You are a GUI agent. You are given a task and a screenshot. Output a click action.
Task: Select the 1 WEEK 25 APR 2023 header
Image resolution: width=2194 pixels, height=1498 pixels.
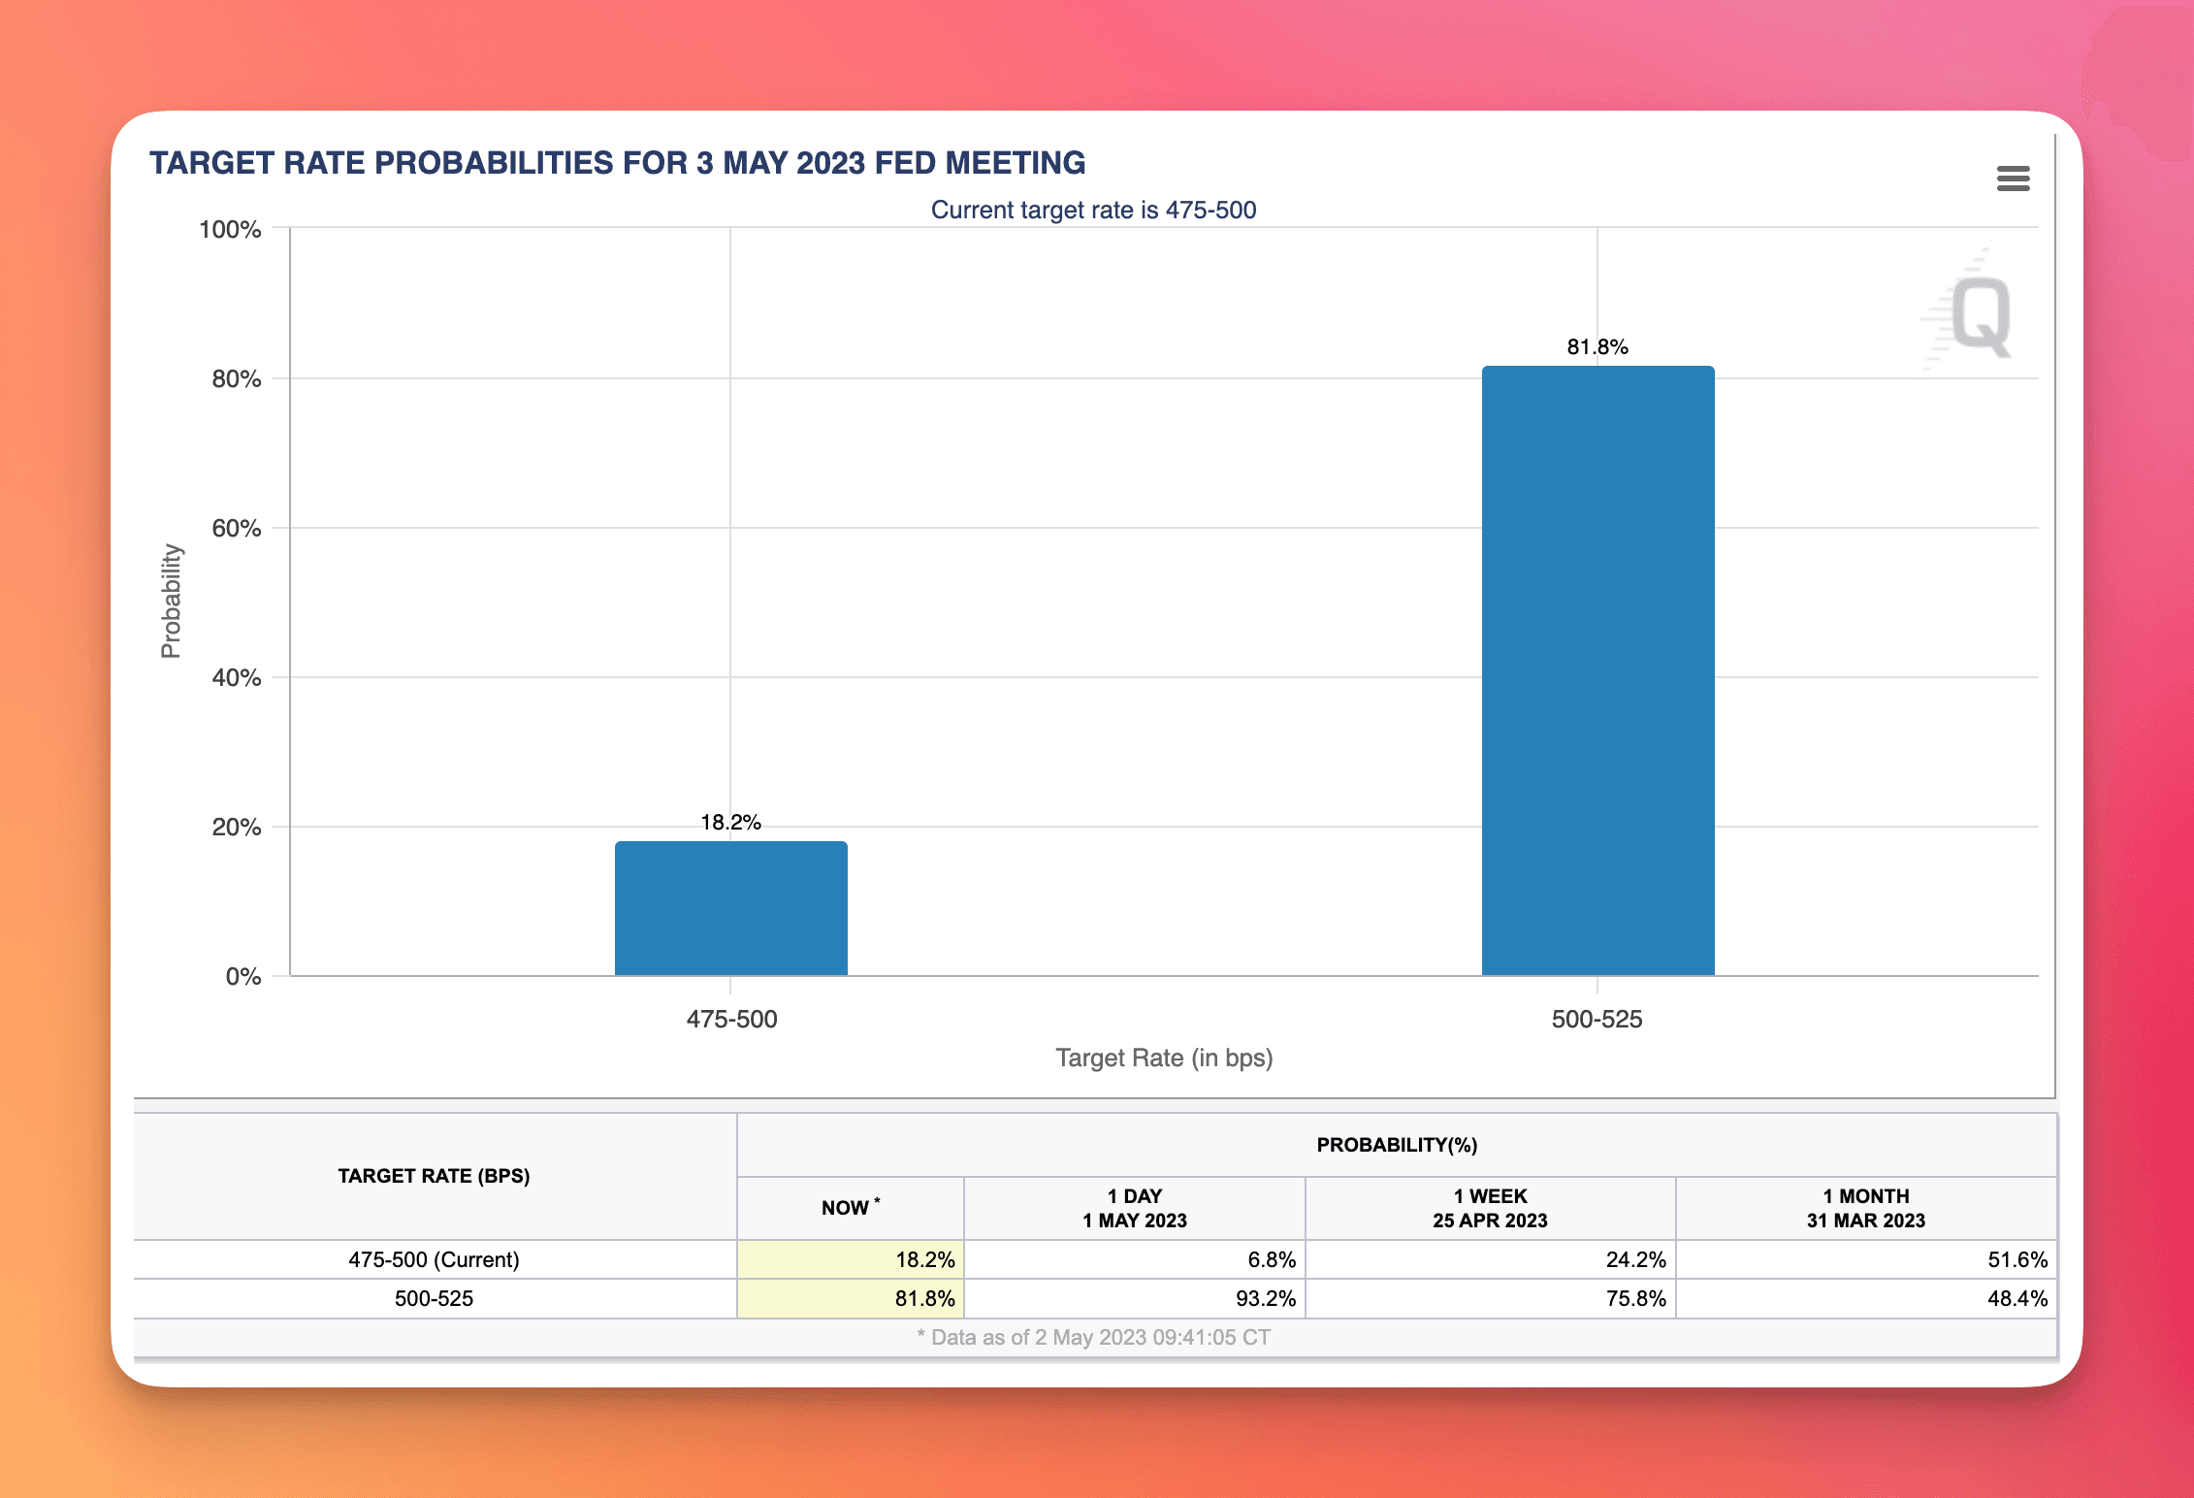[1490, 1208]
